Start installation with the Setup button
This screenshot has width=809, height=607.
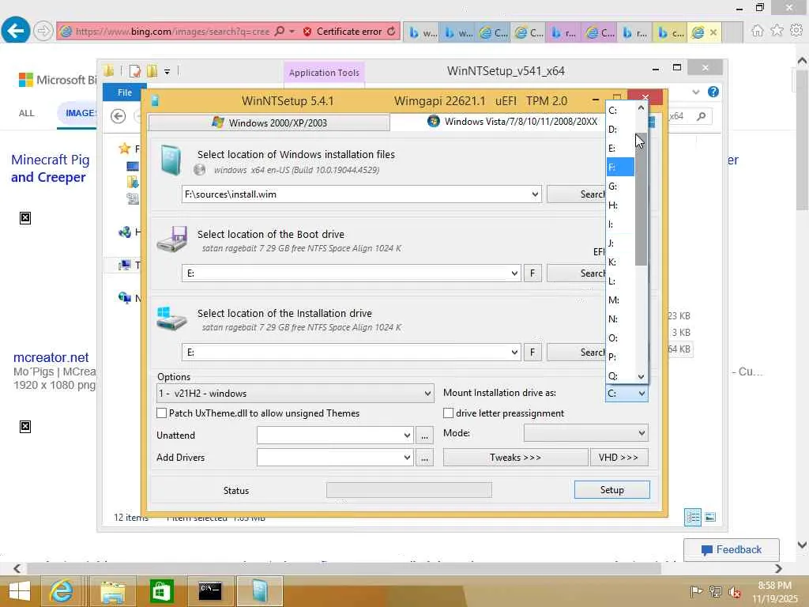pos(612,490)
